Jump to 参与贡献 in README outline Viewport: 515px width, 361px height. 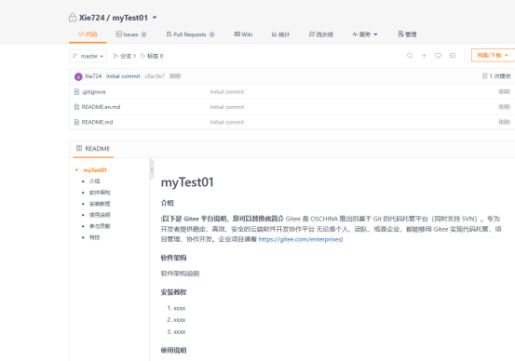100,226
